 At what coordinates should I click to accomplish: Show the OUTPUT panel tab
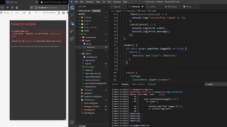coord(115,84)
